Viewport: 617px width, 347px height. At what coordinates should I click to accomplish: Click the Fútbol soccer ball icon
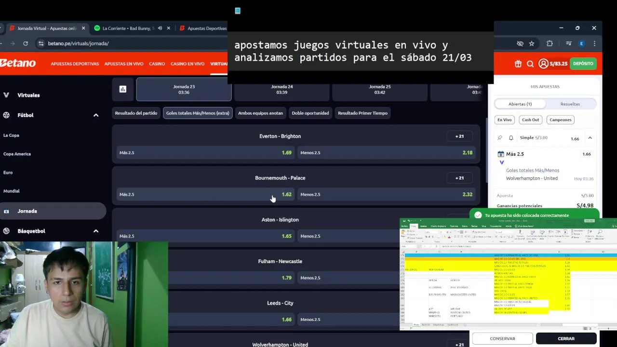(x=6, y=115)
